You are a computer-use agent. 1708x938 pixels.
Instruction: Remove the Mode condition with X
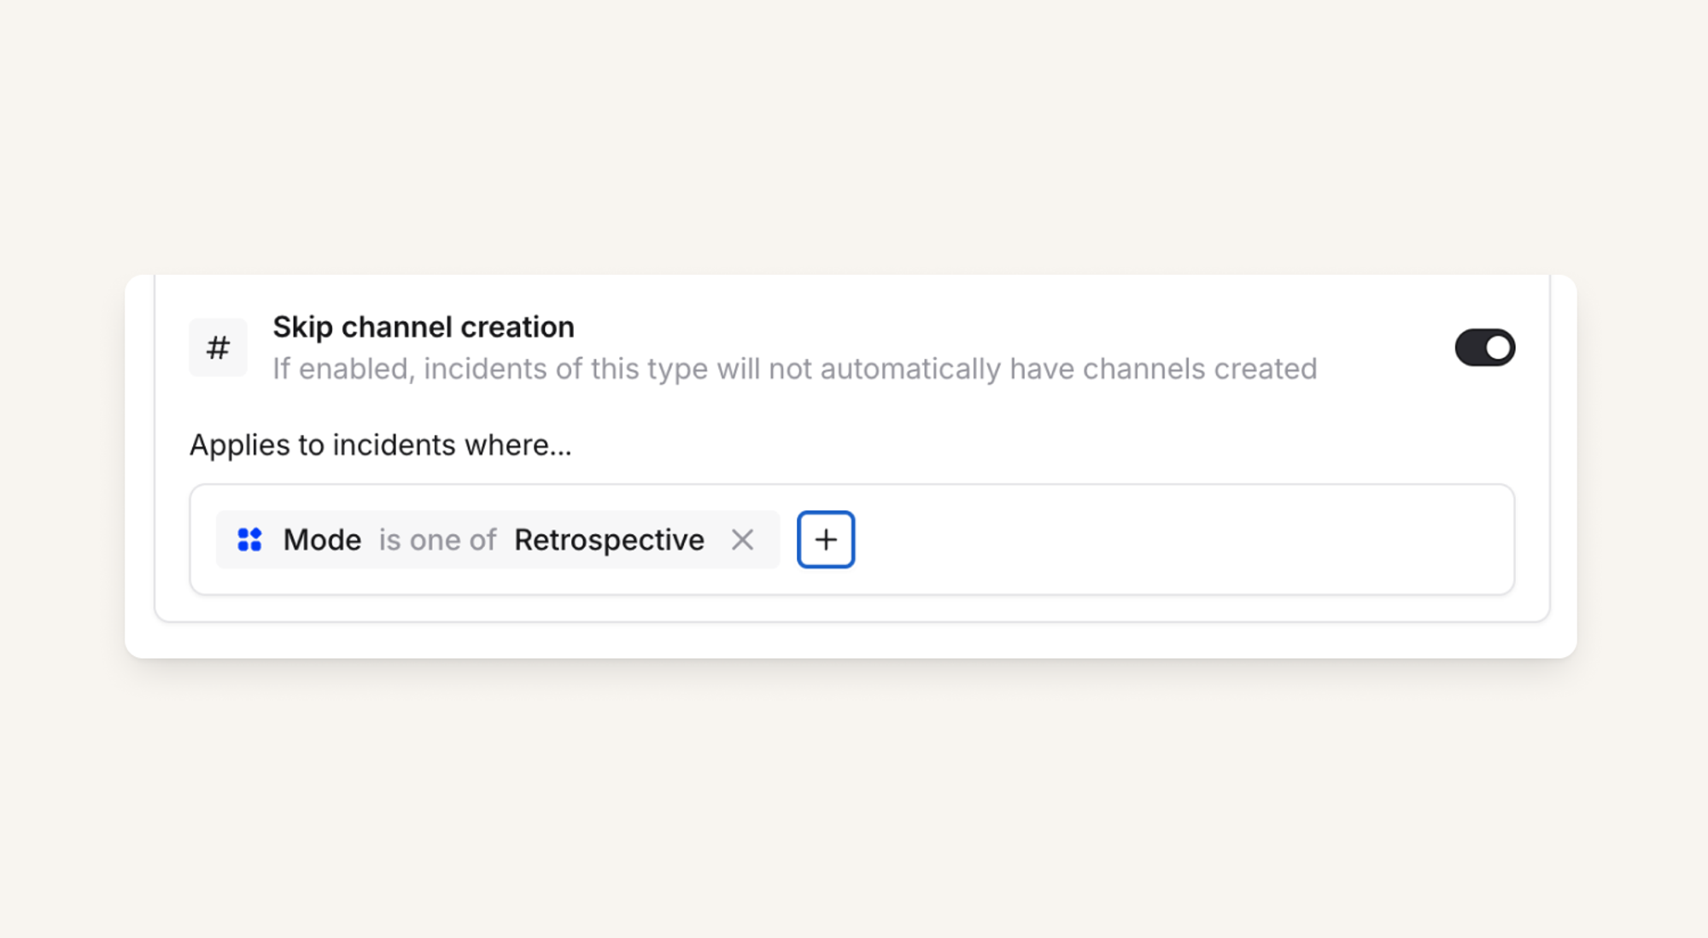(742, 539)
